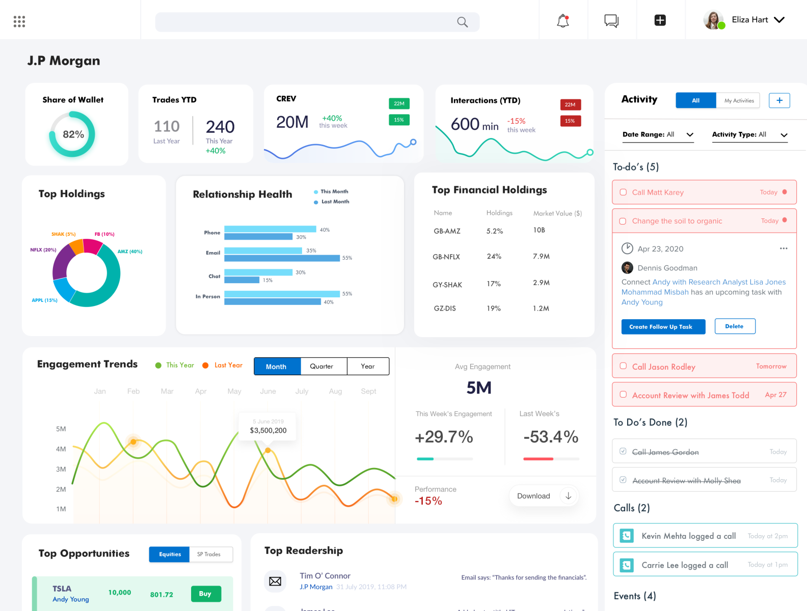Click This Week's Engagement progress bar
Viewport: 807px width, 611px height.
pos(445,459)
